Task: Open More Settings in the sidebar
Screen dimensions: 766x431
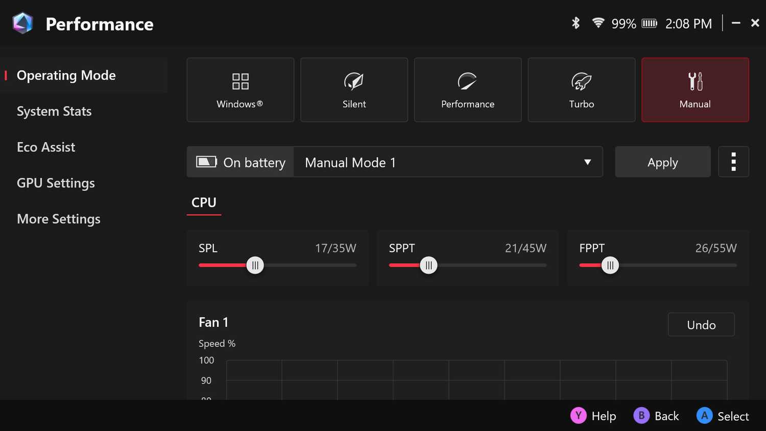Action: click(58, 219)
